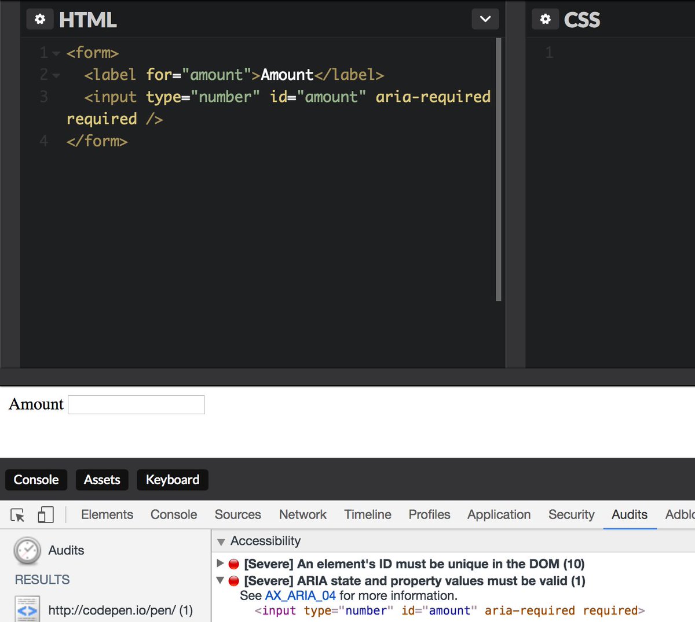Viewport: 695px width, 622px height.
Task: Collapse the Accessibility section
Action: (x=221, y=542)
